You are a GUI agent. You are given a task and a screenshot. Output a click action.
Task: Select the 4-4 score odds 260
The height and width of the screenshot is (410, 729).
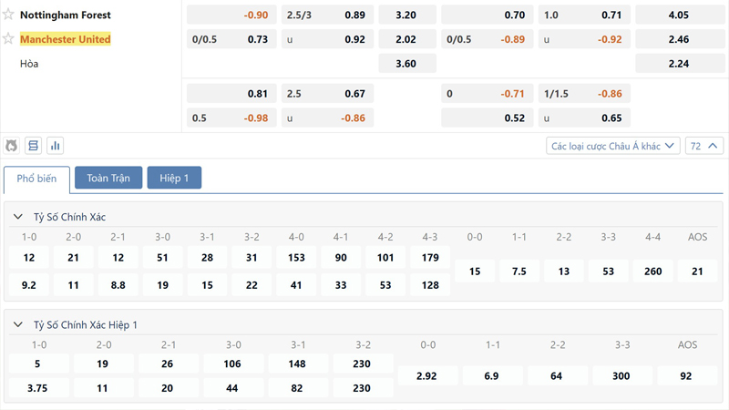pos(653,272)
